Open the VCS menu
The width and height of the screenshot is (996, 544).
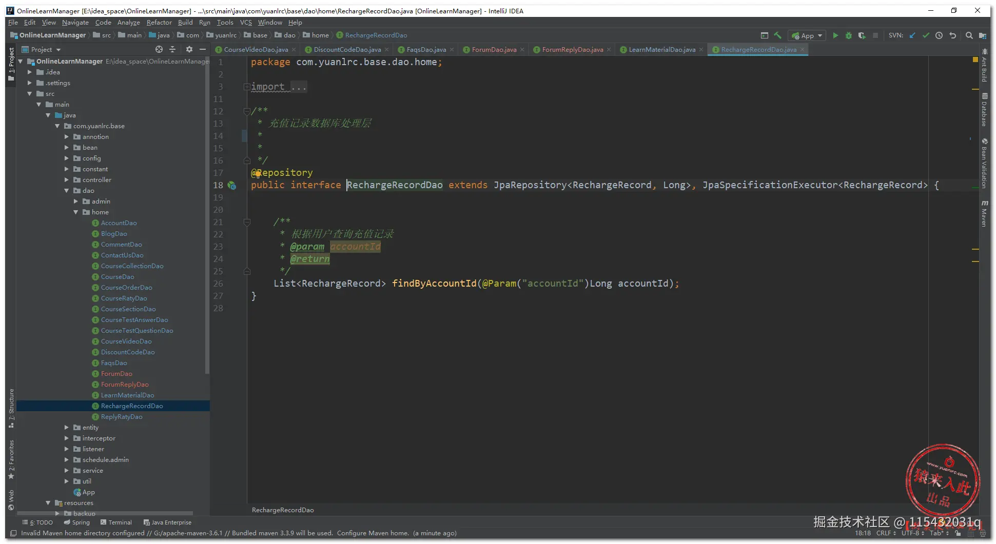246,23
